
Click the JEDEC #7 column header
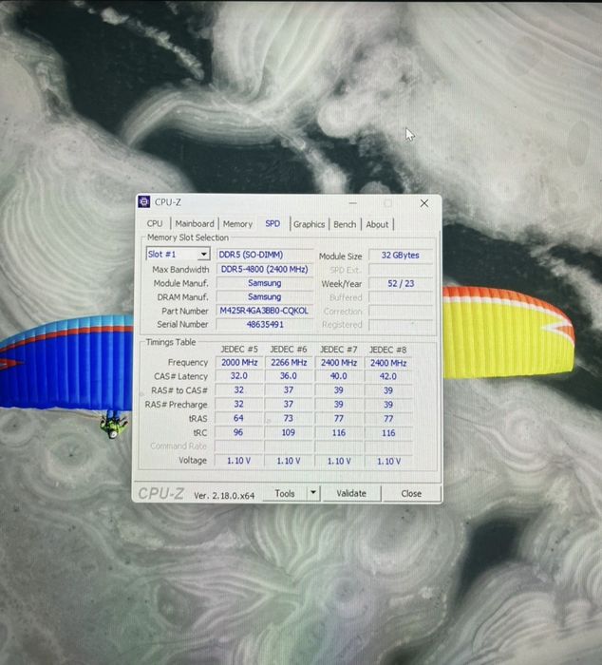(338, 350)
